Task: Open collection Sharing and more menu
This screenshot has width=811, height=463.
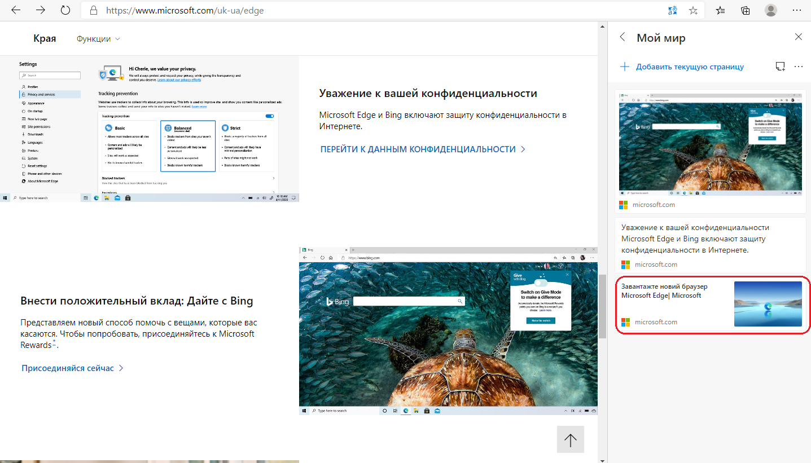Action: pyautogui.click(x=798, y=67)
